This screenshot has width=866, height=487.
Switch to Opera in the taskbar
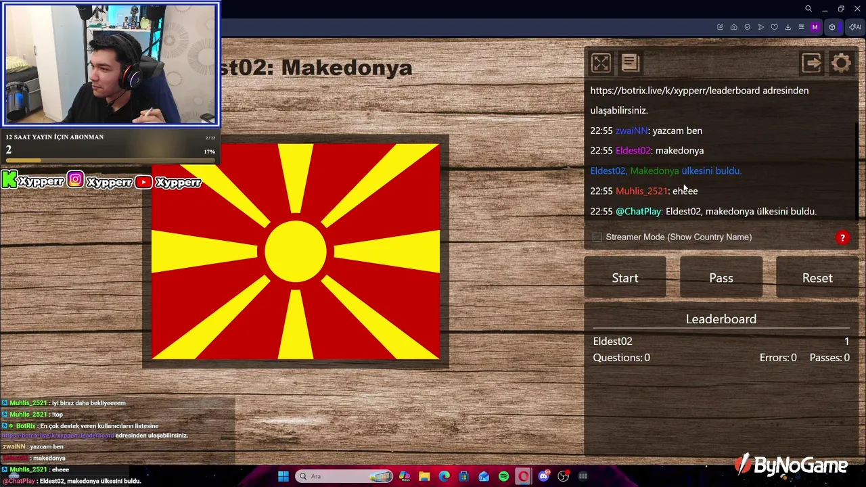[x=524, y=476]
